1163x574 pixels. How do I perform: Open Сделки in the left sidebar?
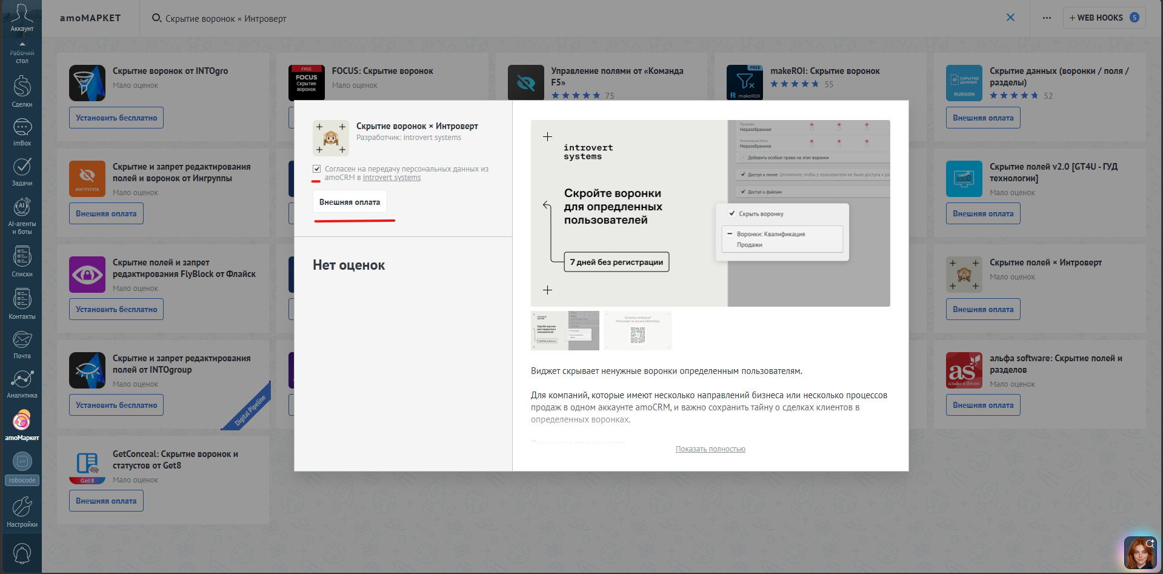pyautogui.click(x=22, y=92)
